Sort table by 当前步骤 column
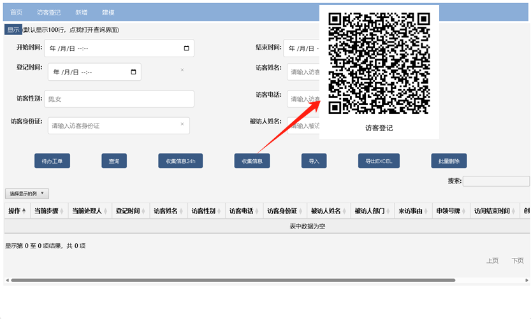 pyautogui.click(x=50, y=211)
